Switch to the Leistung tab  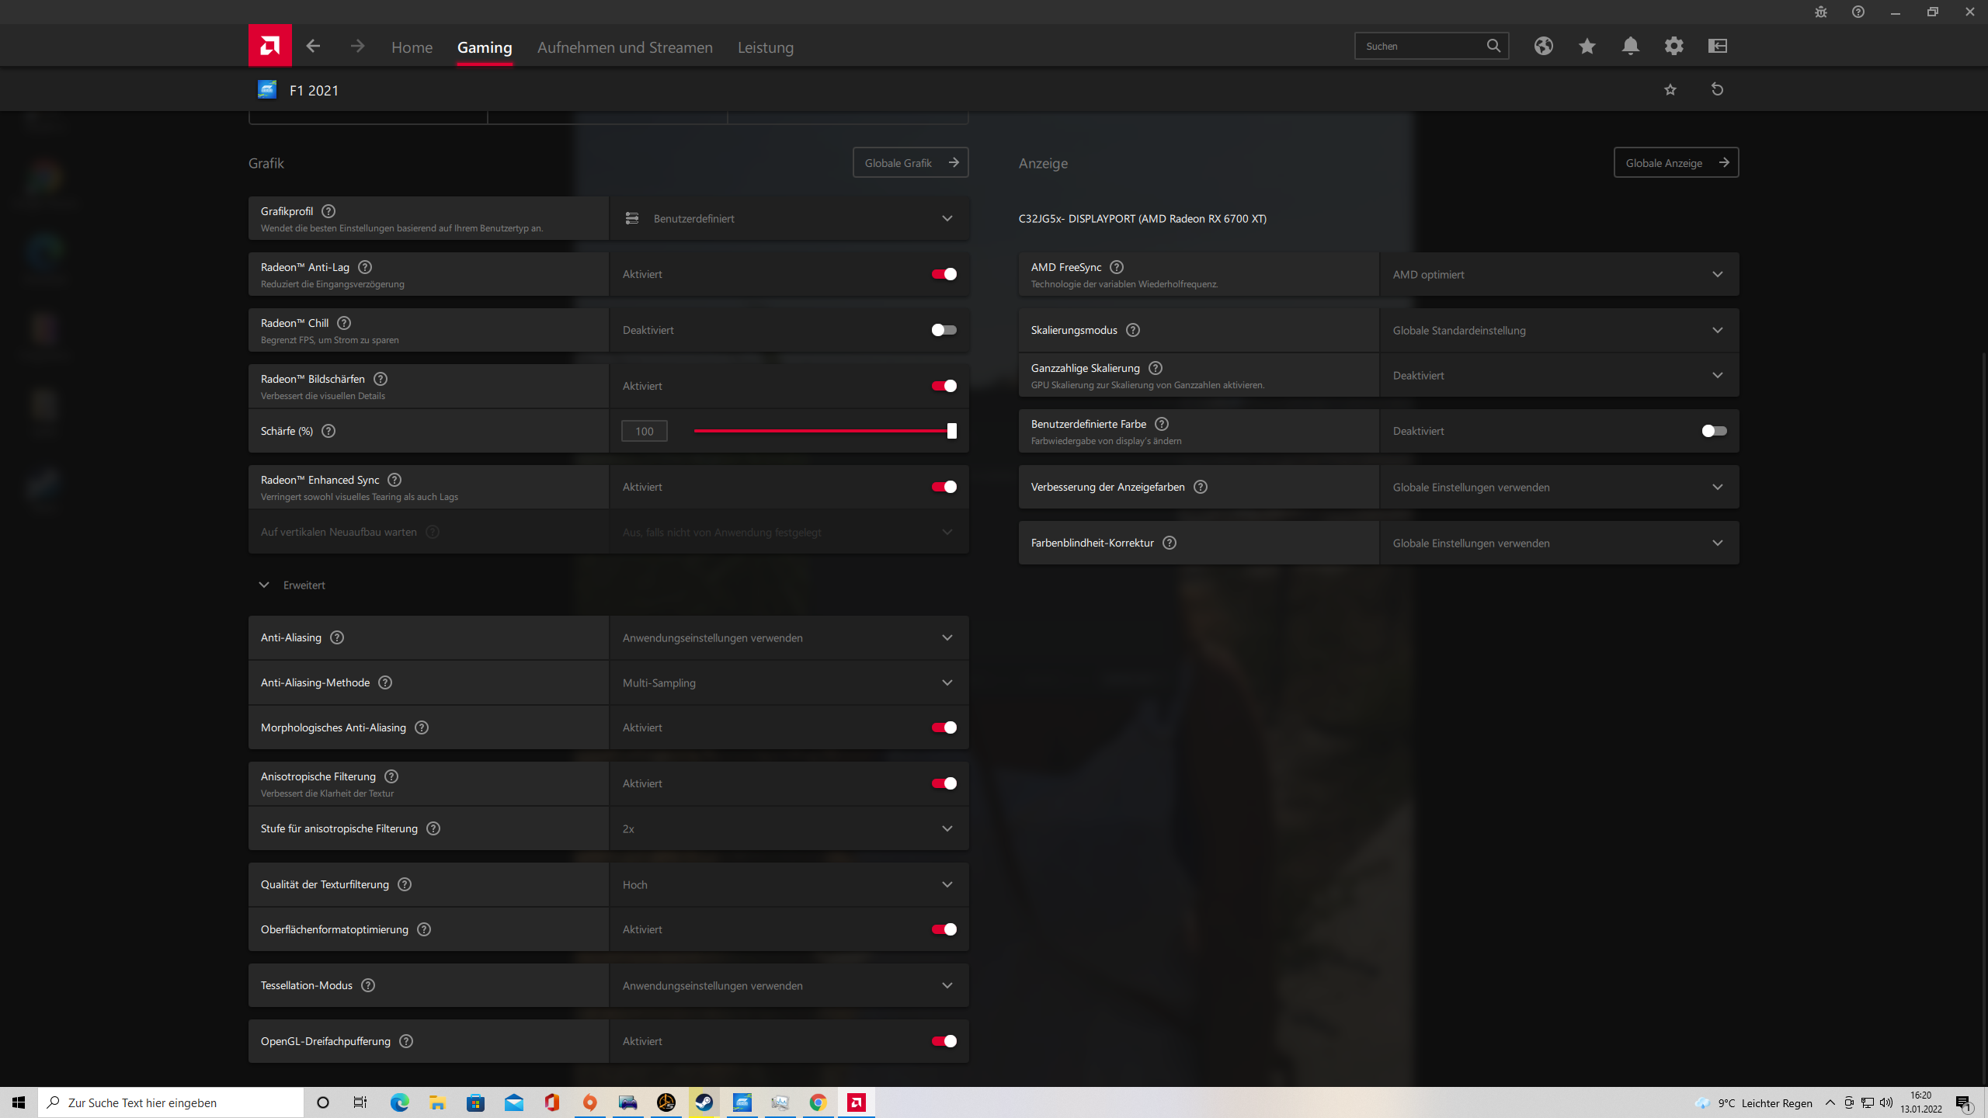click(x=765, y=47)
